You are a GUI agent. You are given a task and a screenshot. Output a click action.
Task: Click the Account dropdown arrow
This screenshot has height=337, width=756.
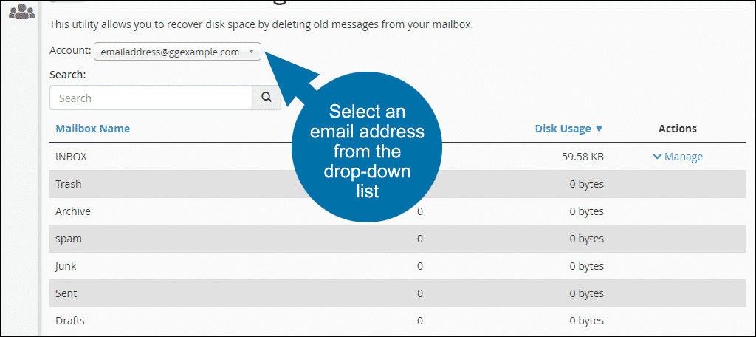[x=251, y=51]
